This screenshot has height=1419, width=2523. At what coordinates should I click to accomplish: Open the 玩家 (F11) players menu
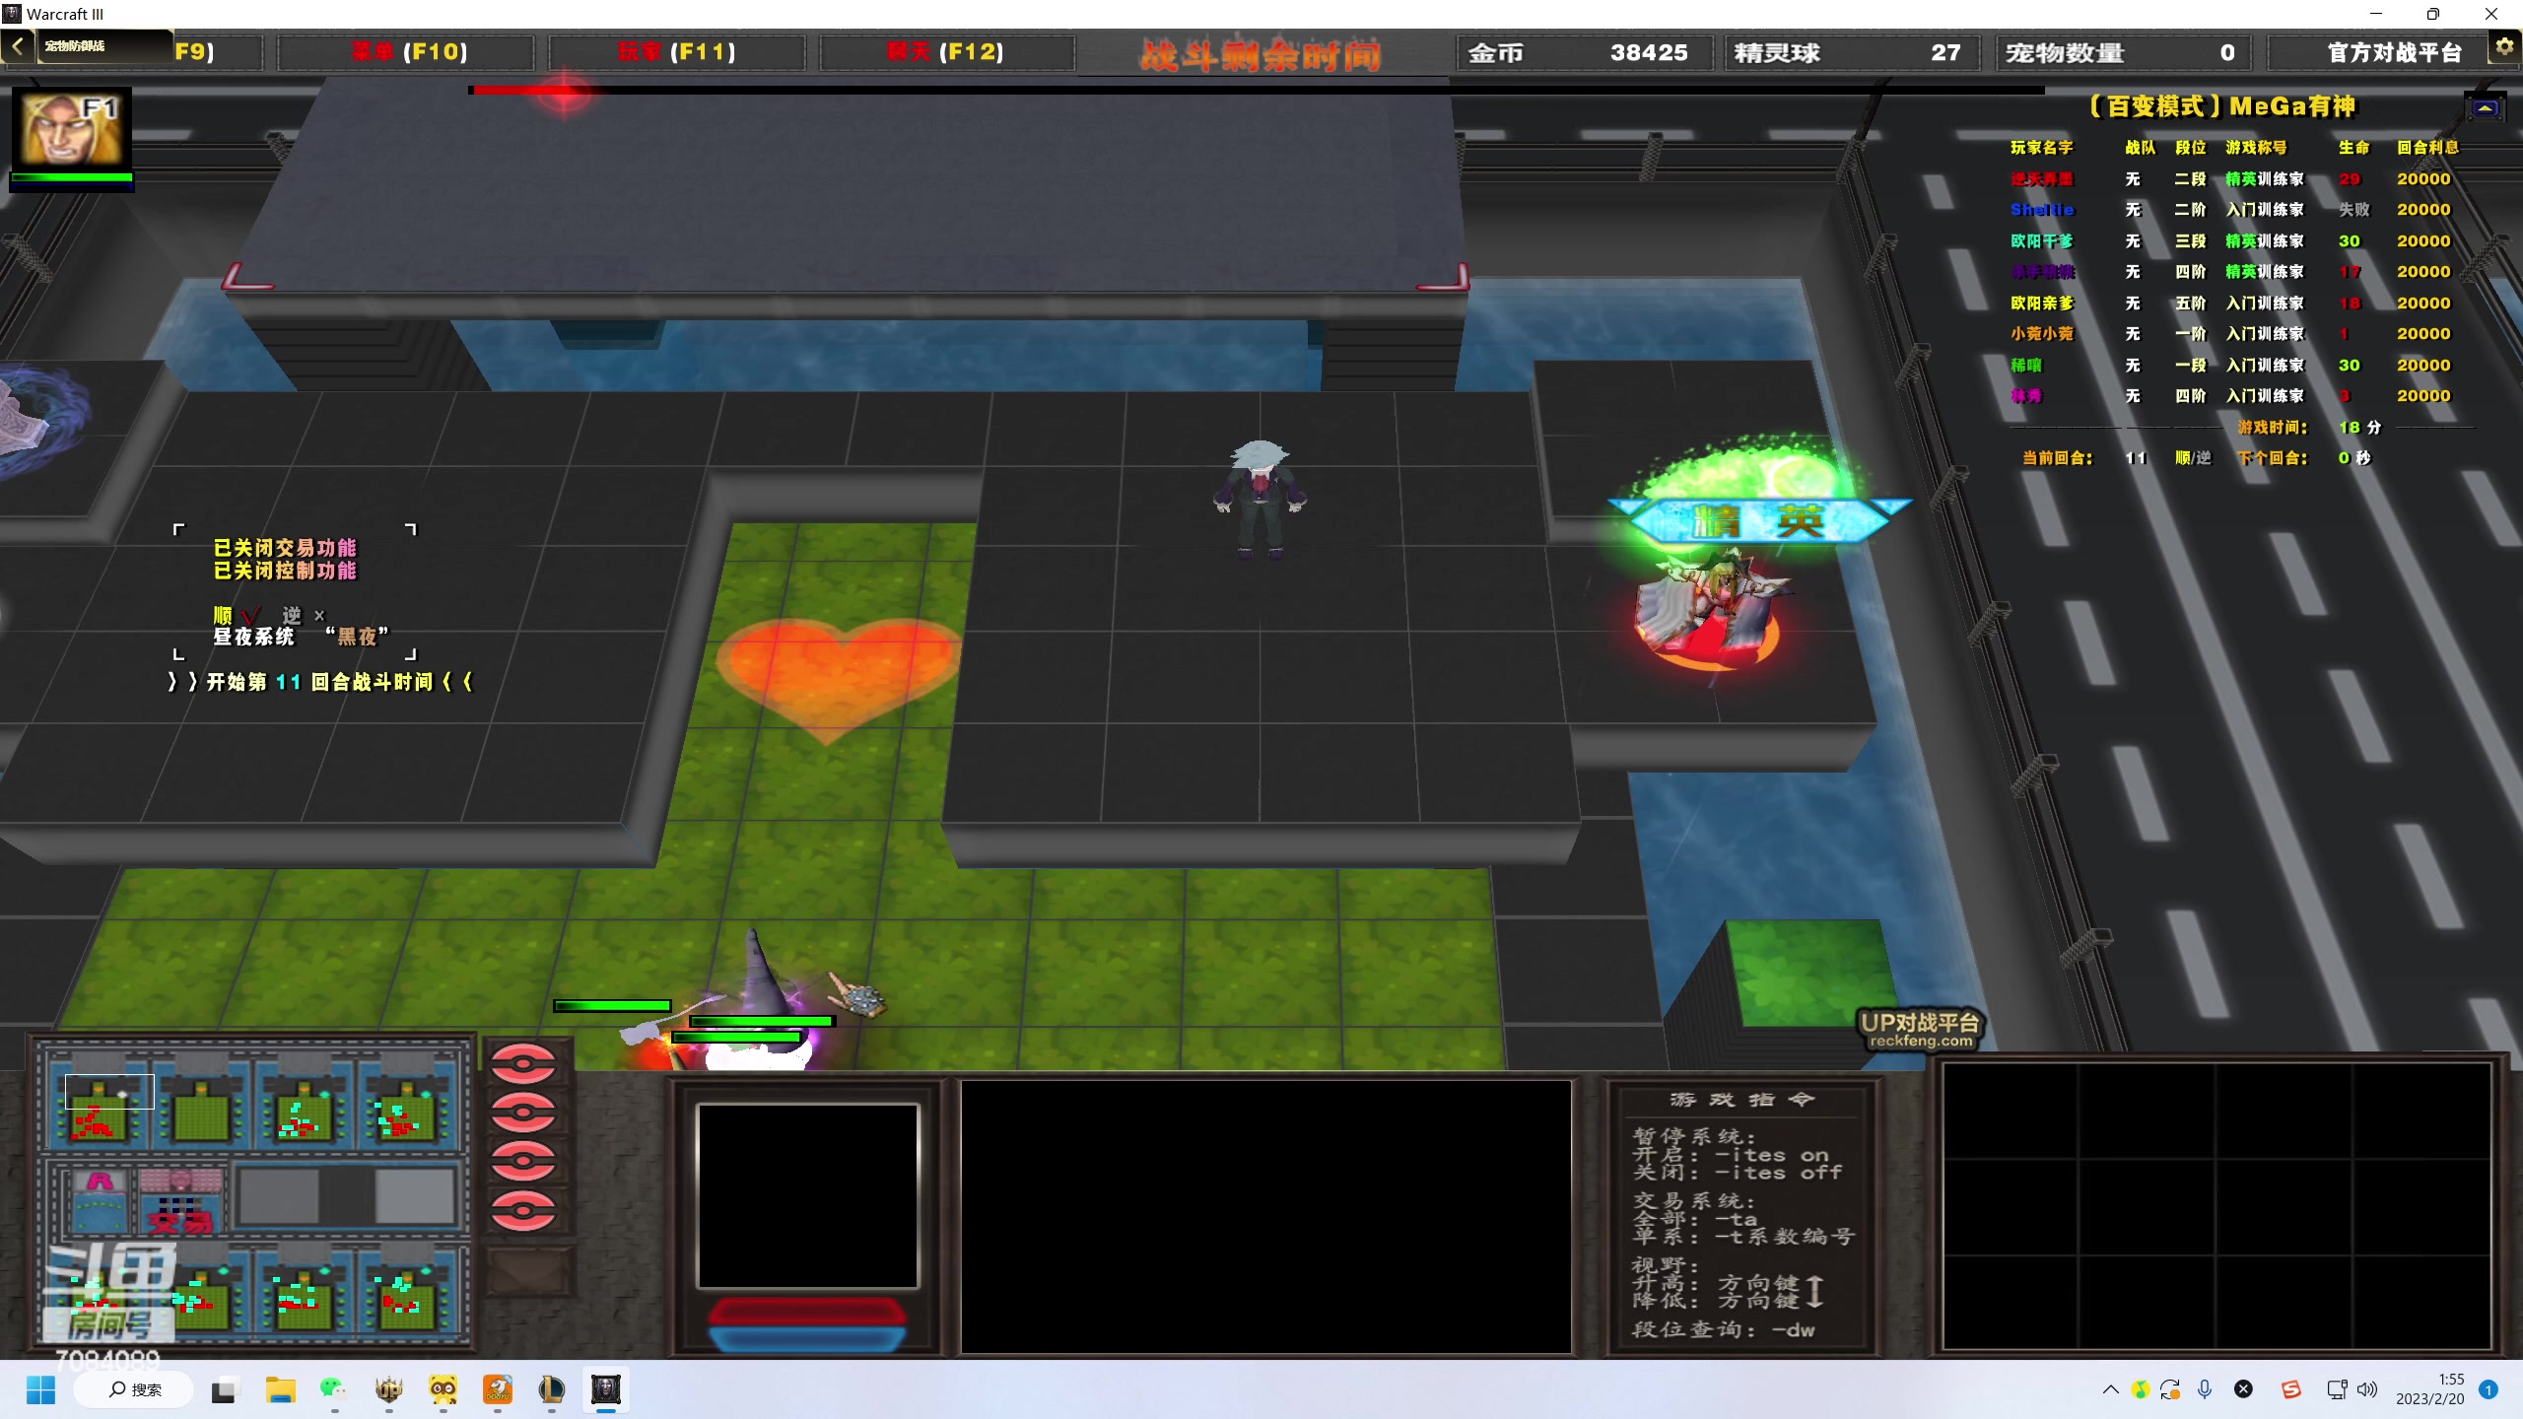[676, 52]
